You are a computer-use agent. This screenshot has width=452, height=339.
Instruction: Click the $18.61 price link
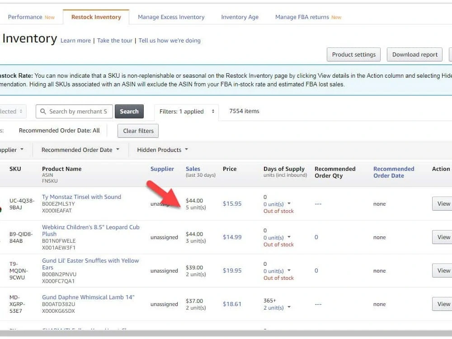(232, 304)
